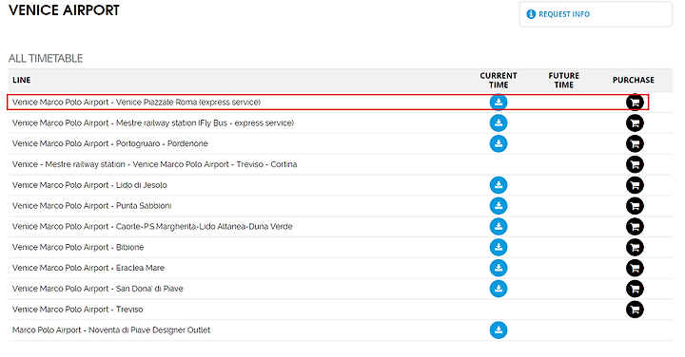Click cart icon for Treviso - Cortina line
This screenshot has width=685, height=357.
click(x=635, y=164)
